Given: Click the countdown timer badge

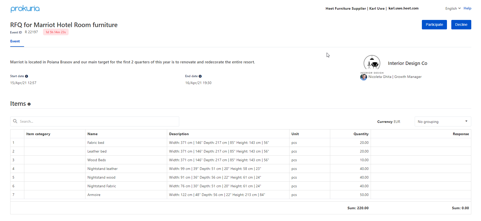Looking at the screenshot, I should [56, 32].
